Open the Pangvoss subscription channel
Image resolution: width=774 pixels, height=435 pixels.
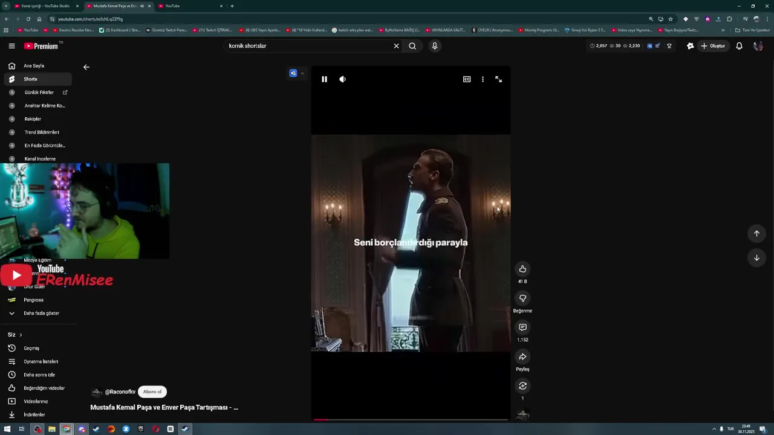38,300
